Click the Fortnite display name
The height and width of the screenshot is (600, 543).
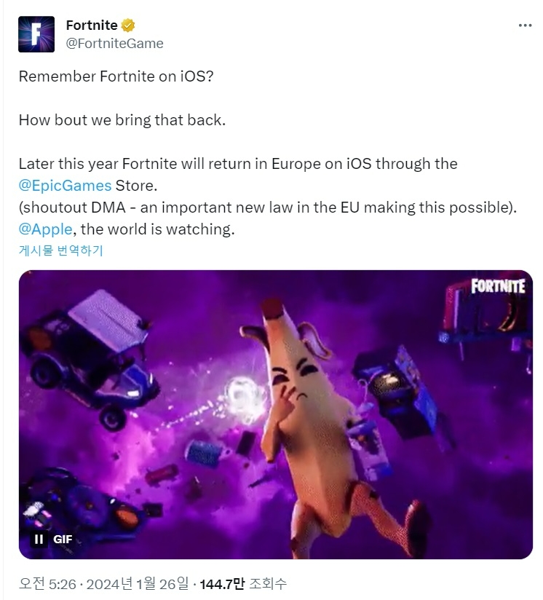[92, 25]
